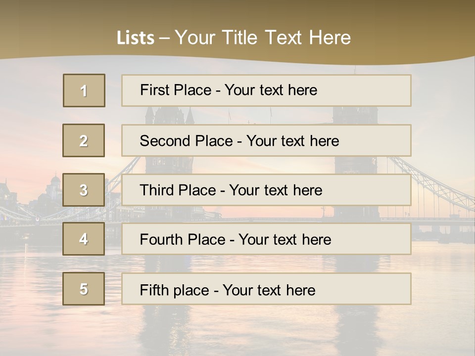Select the "Fourth Place - Your text here" box
The width and height of the screenshot is (475, 356).
[x=266, y=239]
